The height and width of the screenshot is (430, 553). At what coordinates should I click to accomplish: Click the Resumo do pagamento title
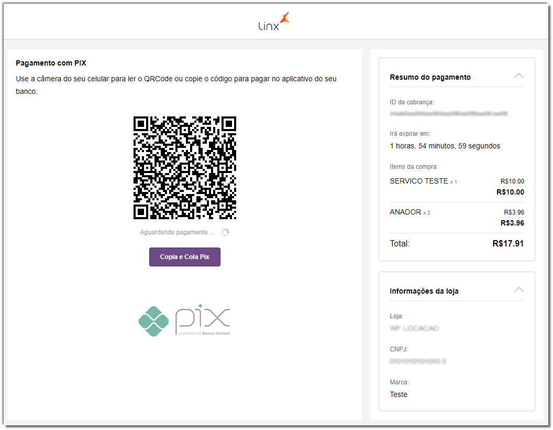[430, 77]
